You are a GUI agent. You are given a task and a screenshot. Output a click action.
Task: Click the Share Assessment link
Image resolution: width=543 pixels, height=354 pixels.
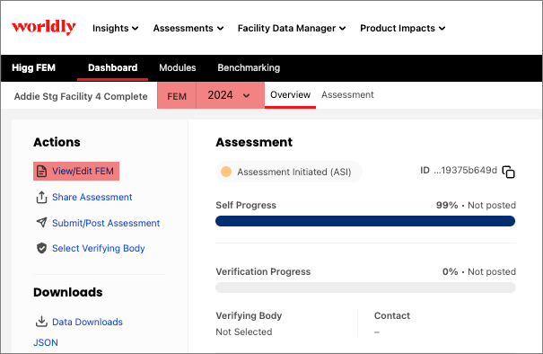coord(92,197)
